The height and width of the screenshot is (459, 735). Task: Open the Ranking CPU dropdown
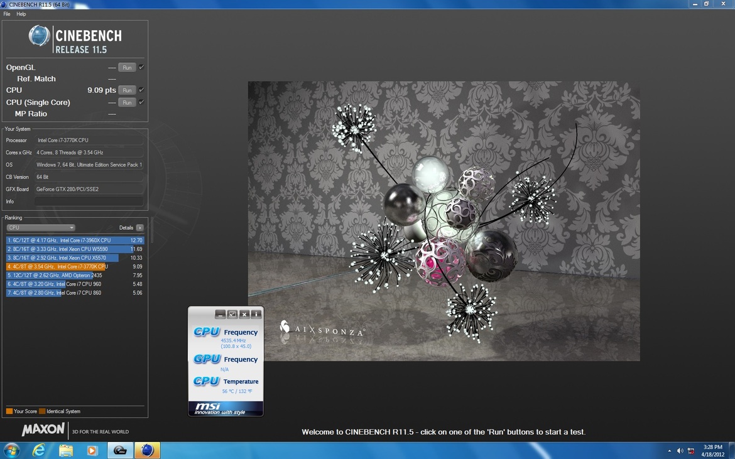[x=41, y=228]
